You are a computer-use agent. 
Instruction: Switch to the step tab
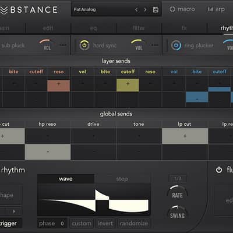(x=122, y=179)
